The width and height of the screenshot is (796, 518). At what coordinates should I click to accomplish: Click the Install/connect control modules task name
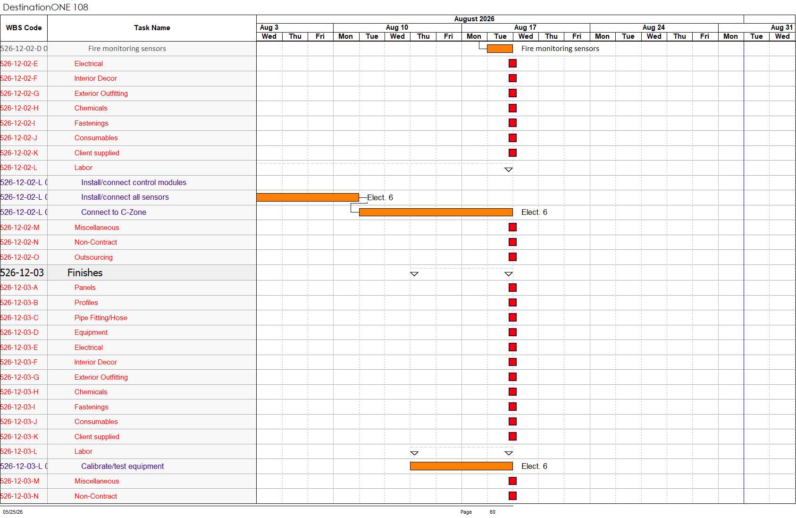click(134, 183)
